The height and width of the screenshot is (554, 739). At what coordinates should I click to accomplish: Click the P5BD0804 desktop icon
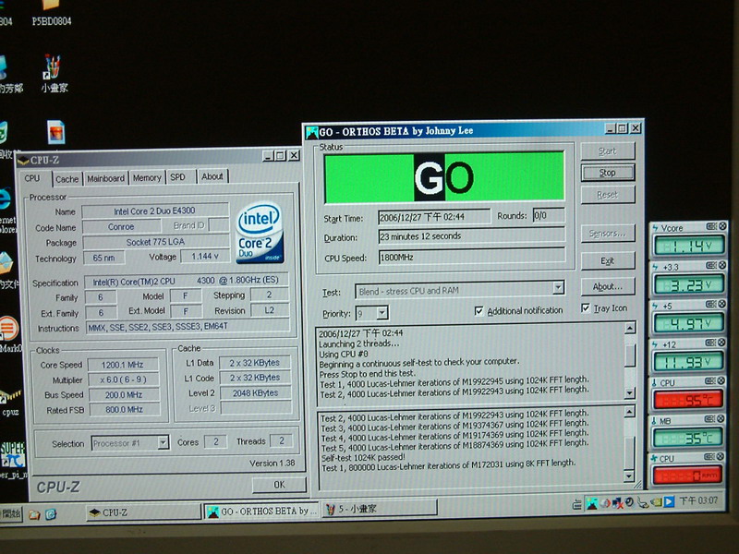coord(52,13)
